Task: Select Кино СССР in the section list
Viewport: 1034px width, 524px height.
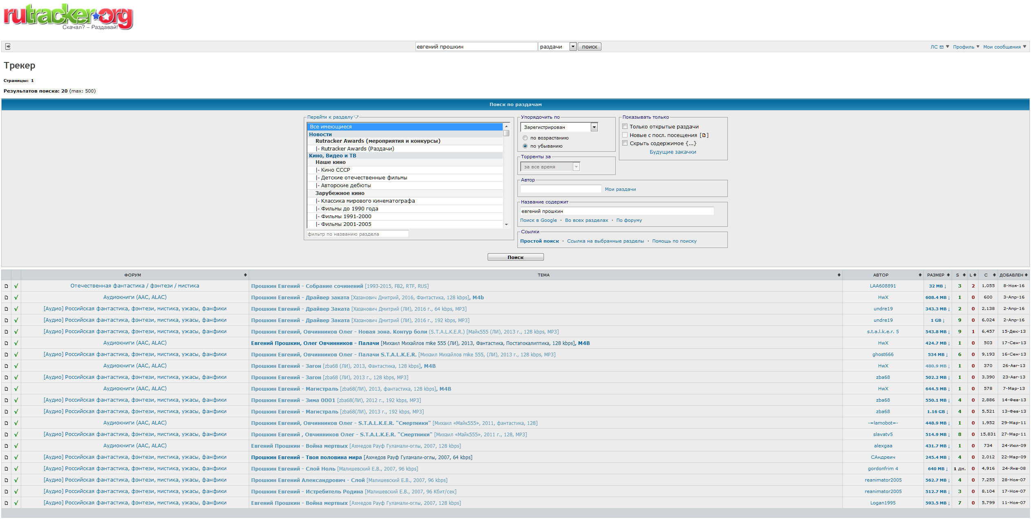Action: point(405,170)
